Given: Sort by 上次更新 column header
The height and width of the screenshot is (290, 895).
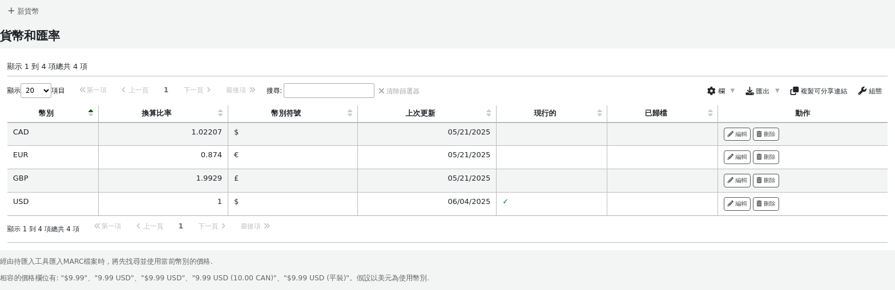Looking at the screenshot, I should coord(427,113).
